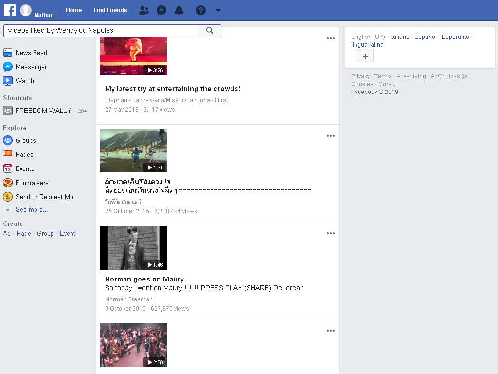Expand the account dropdown arrow

(218, 10)
